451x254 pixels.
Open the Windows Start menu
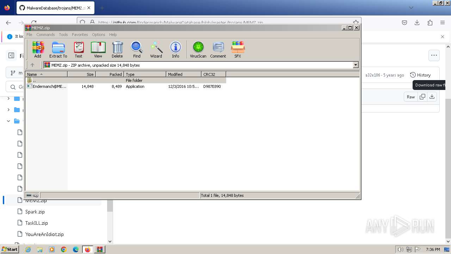pyautogui.click(x=10, y=249)
